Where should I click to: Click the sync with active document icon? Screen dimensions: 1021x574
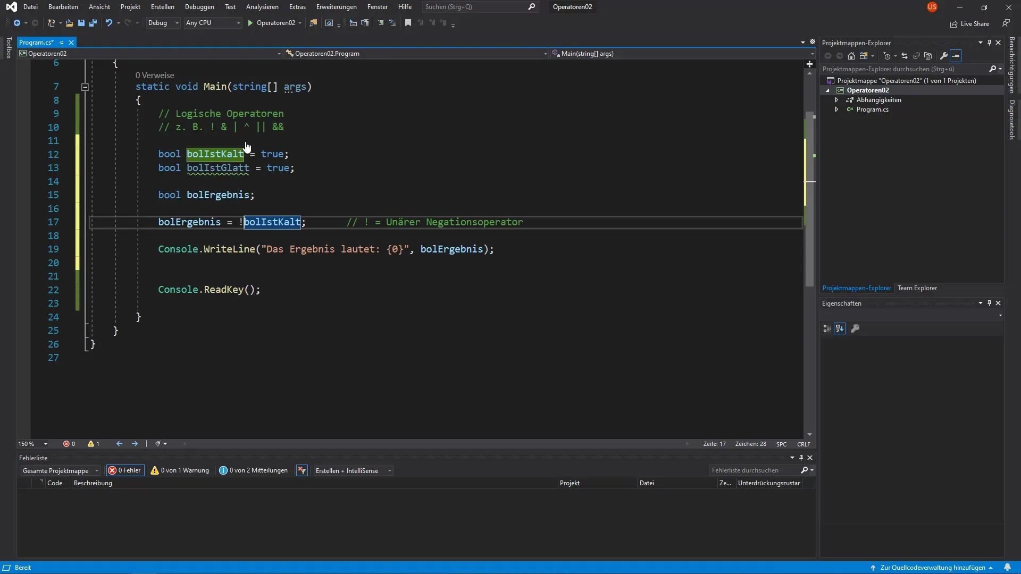[x=905, y=56]
